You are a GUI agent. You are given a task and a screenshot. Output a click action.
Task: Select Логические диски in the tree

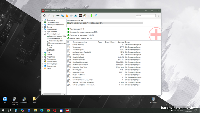coord(56,38)
